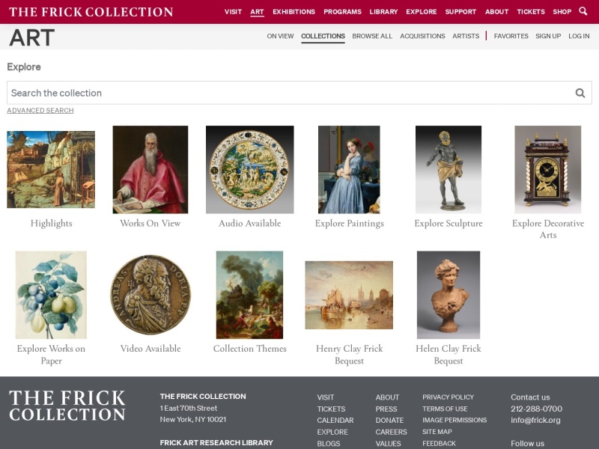Open the Exhibitions menu item
This screenshot has width=599, height=449.
294,12
